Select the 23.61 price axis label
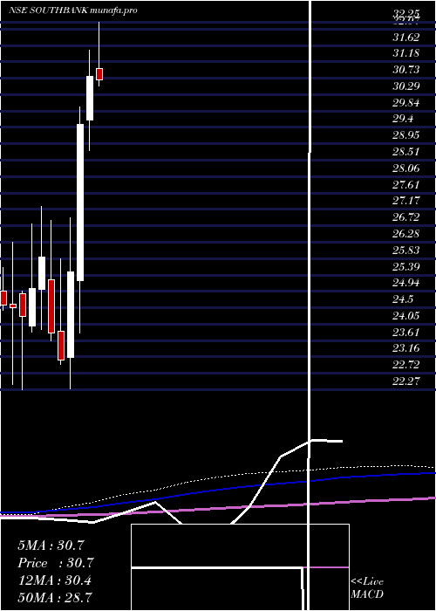This screenshot has height=611, width=436. (x=406, y=332)
